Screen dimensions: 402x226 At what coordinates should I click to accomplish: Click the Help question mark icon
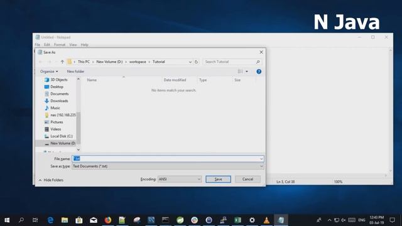click(259, 72)
